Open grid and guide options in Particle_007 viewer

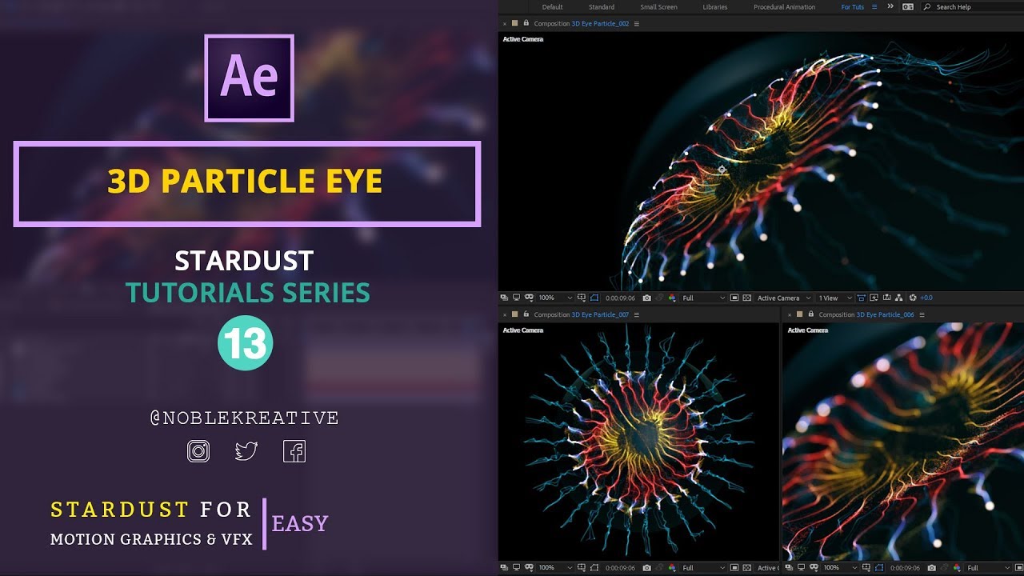pyautogui.click(x=582, y=568)
